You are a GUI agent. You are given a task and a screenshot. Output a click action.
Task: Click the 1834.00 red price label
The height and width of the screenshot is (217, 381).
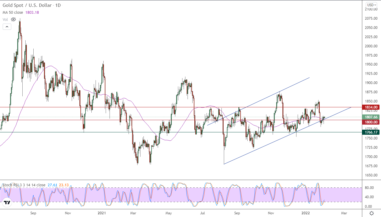[370, 107]
